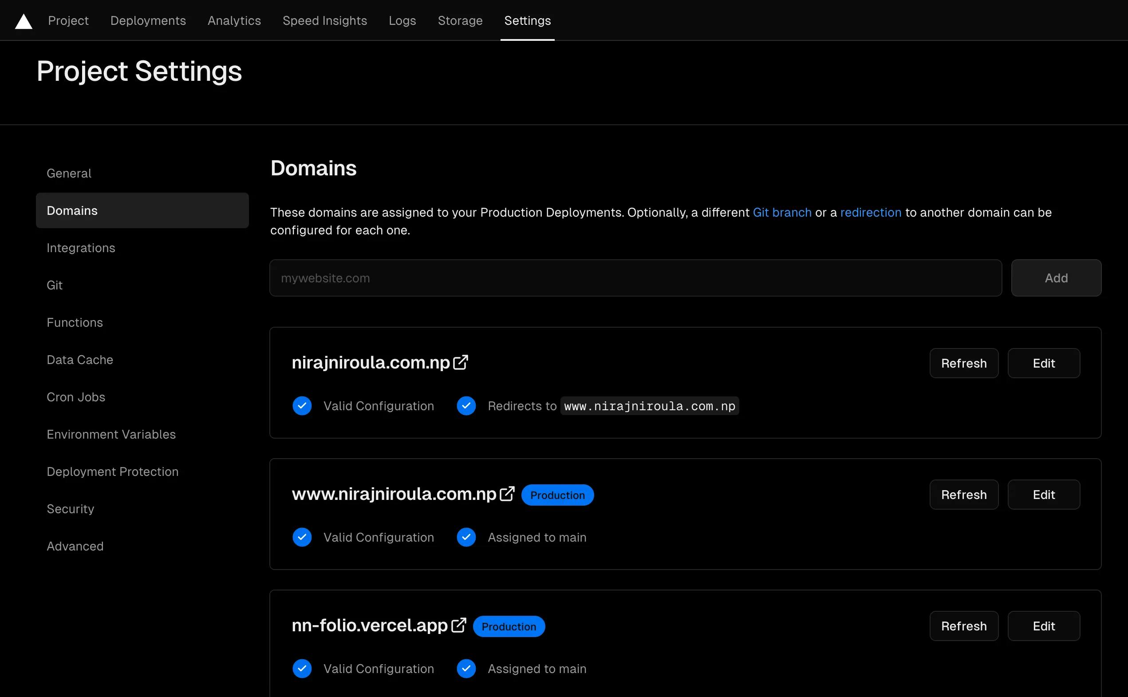Click Valid Configuration checkmark for nn-folio.vercel.app

click(302, 669)
